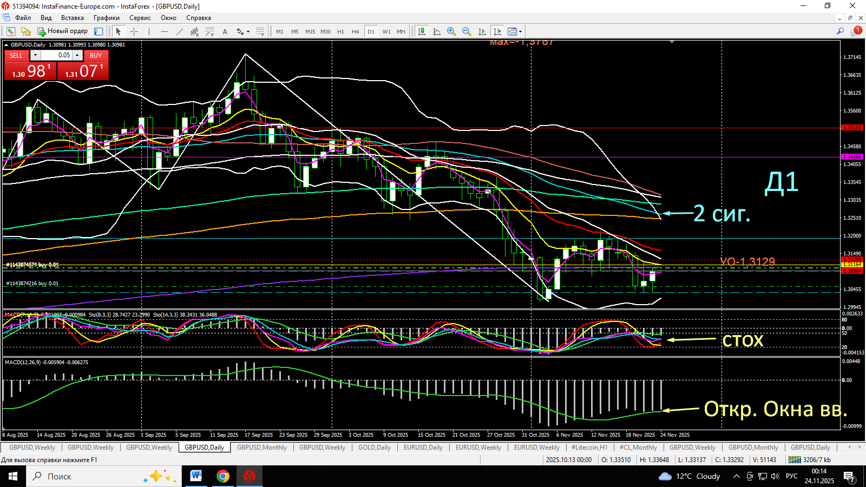This screenshot has width=866, height=487.
Task: Open the Profiles folder icon
Action: coord(25,31)
